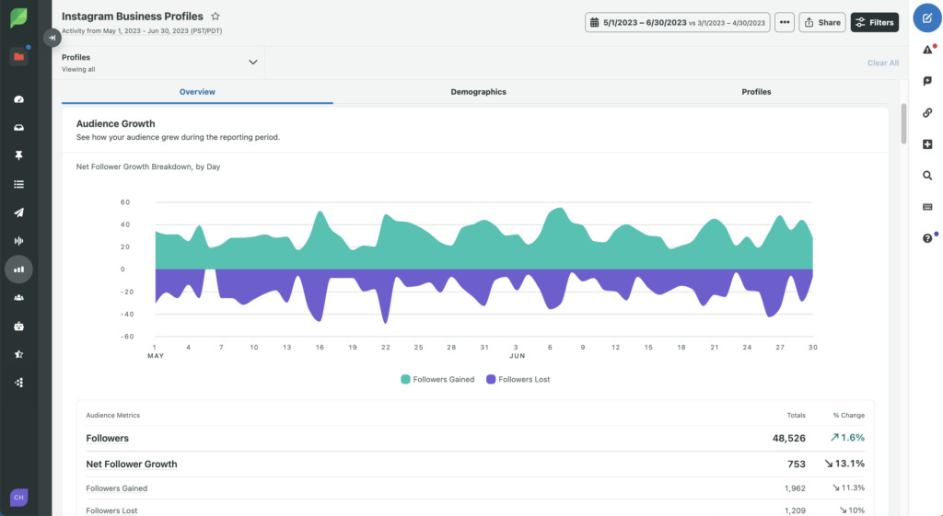Open alerts warning triangle icon
Screen dimensions: 943x516
coord(927,50)
